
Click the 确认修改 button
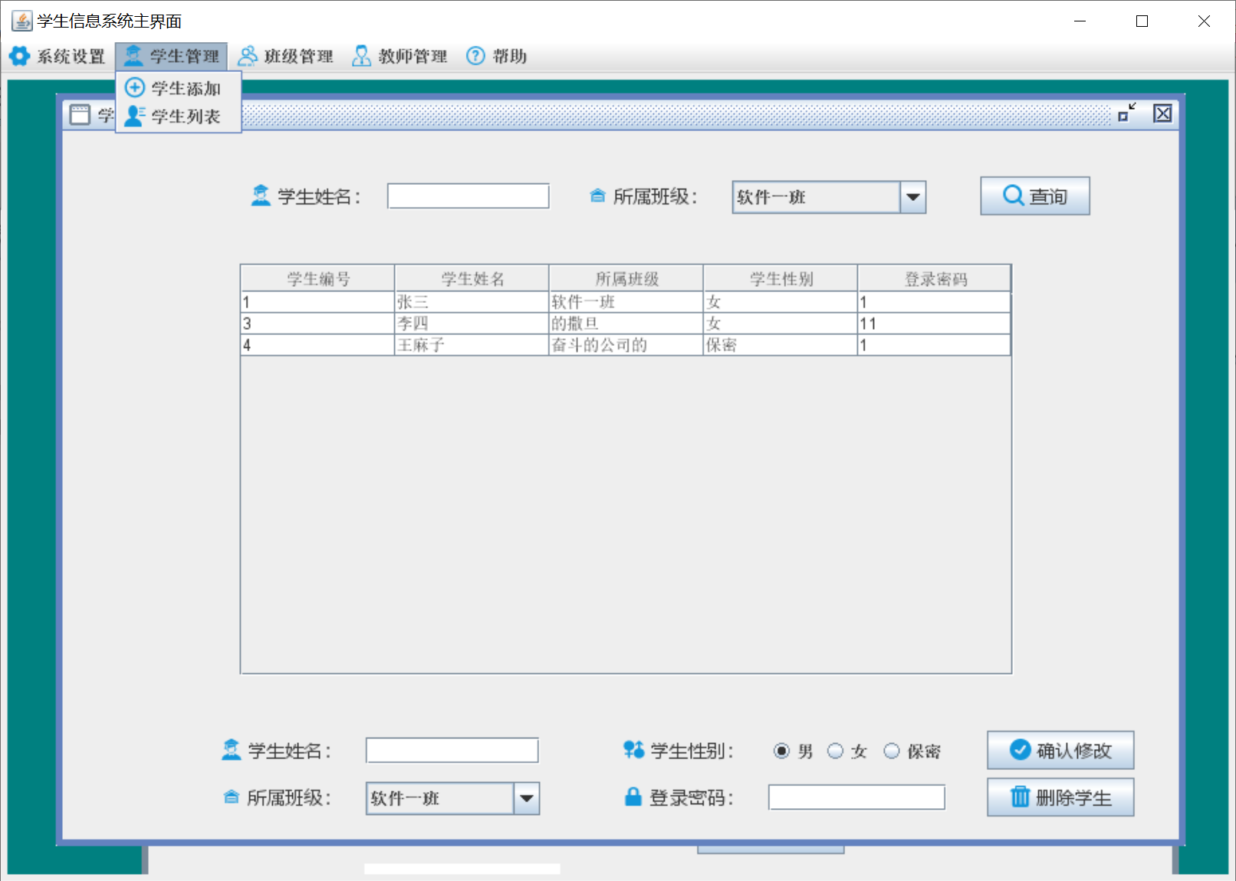click(1060, 750)
